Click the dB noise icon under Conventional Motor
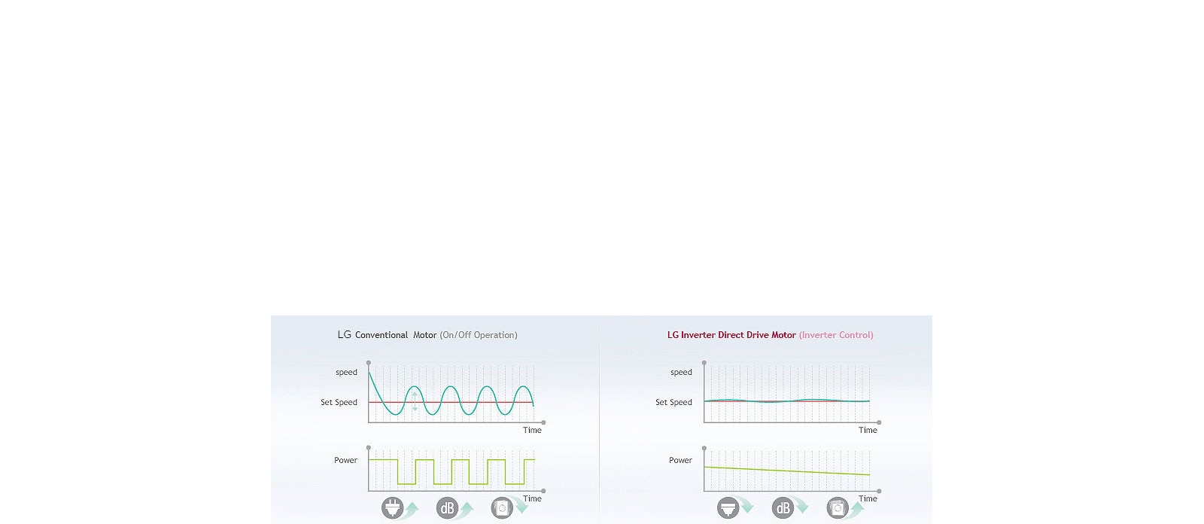Screen dimensions: 1204x524 tap(447, 508)
